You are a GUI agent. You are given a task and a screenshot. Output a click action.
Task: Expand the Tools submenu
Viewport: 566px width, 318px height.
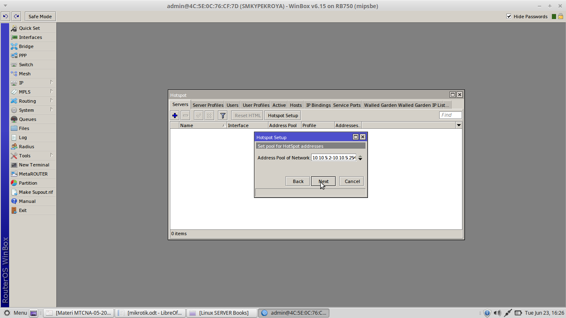pos(51,155)
